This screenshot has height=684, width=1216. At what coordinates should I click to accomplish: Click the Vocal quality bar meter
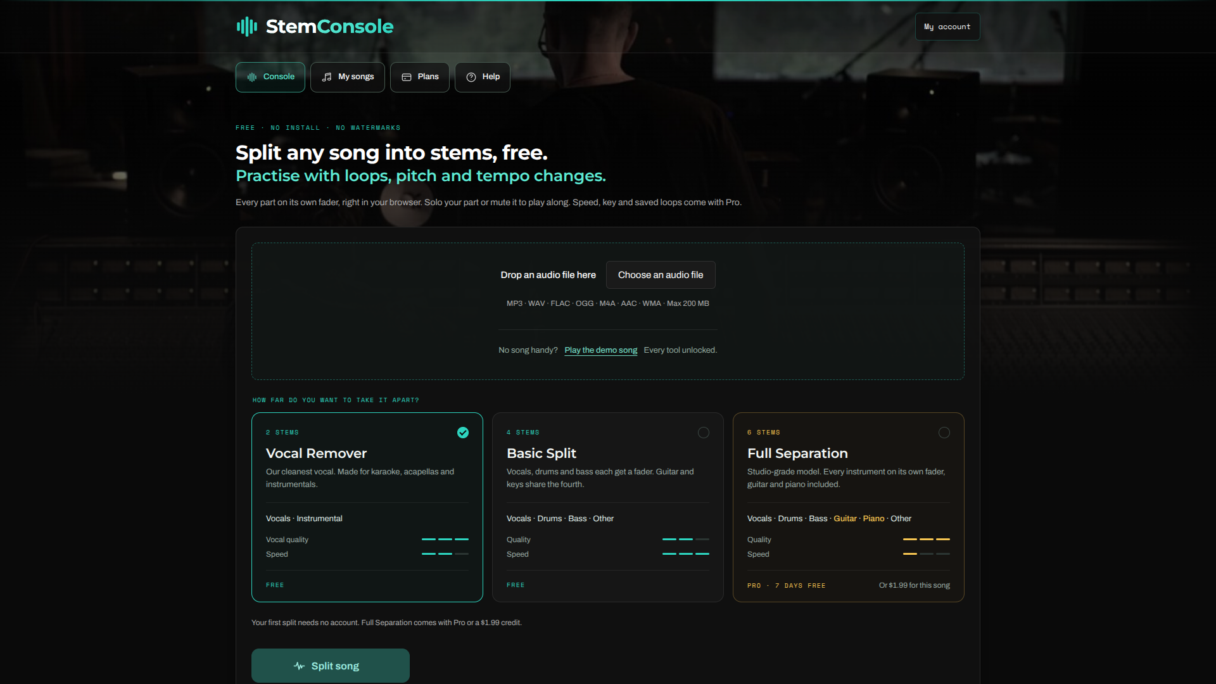pos(445,540)
